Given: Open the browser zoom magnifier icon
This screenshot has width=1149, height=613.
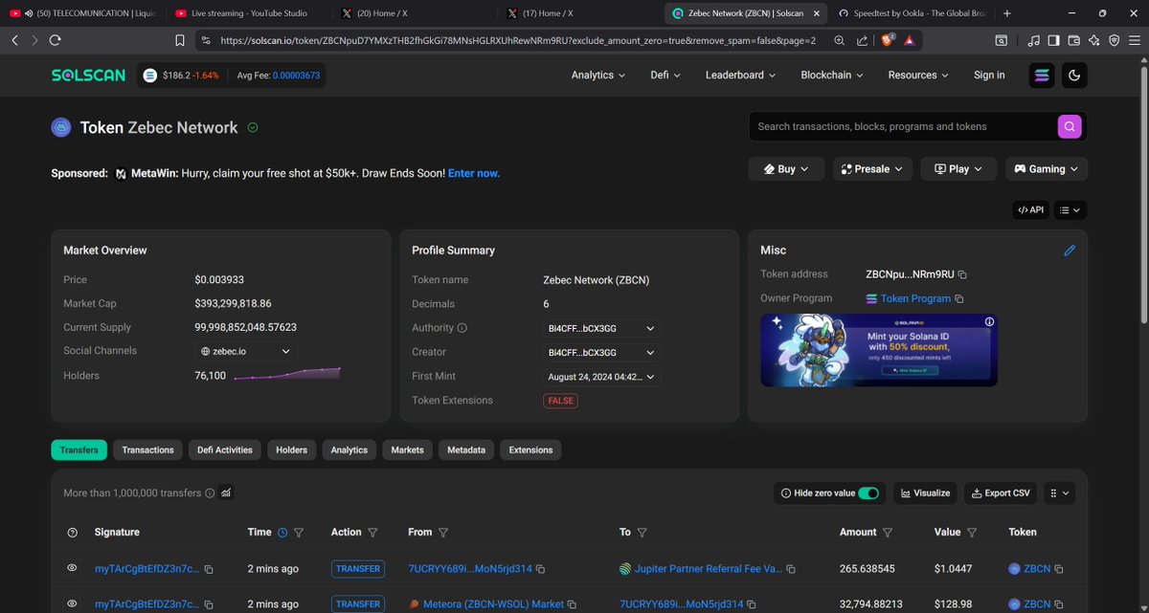Looking at the screenshot, I should click(840, 40).
